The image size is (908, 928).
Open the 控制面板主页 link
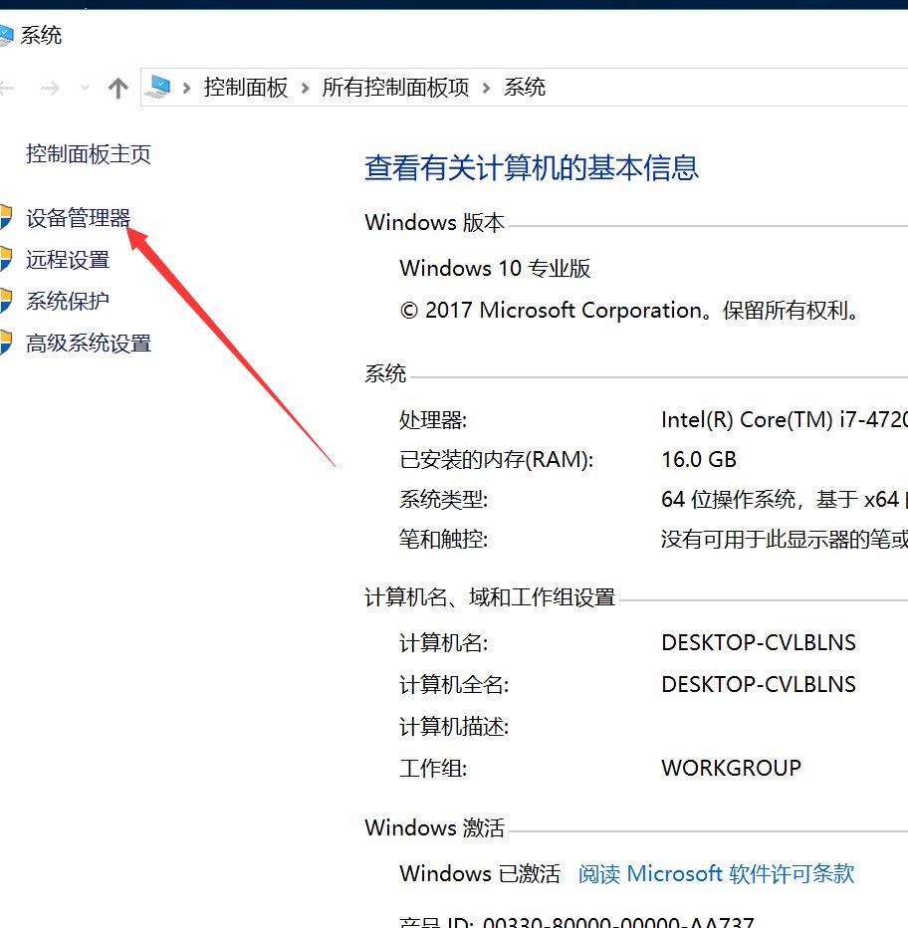[88, 154]
